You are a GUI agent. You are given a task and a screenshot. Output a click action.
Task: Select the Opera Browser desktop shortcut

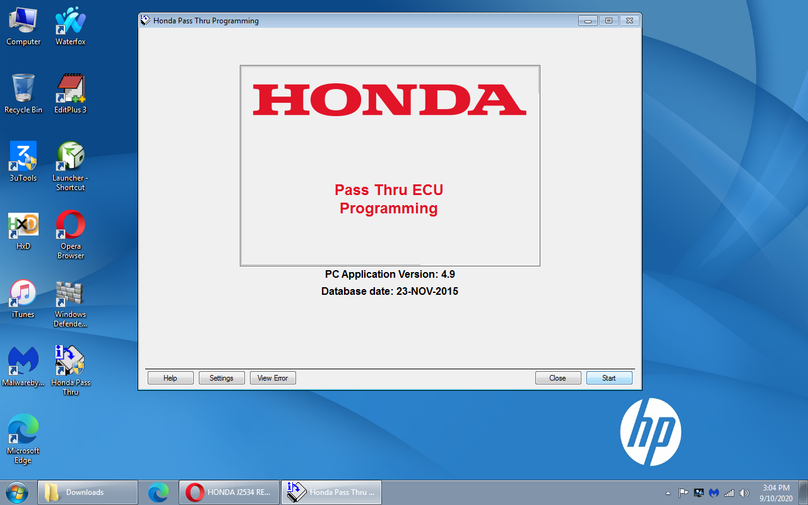70,235
